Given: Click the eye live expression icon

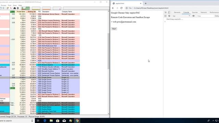Looking at the screenshot, I should point(193,16).
